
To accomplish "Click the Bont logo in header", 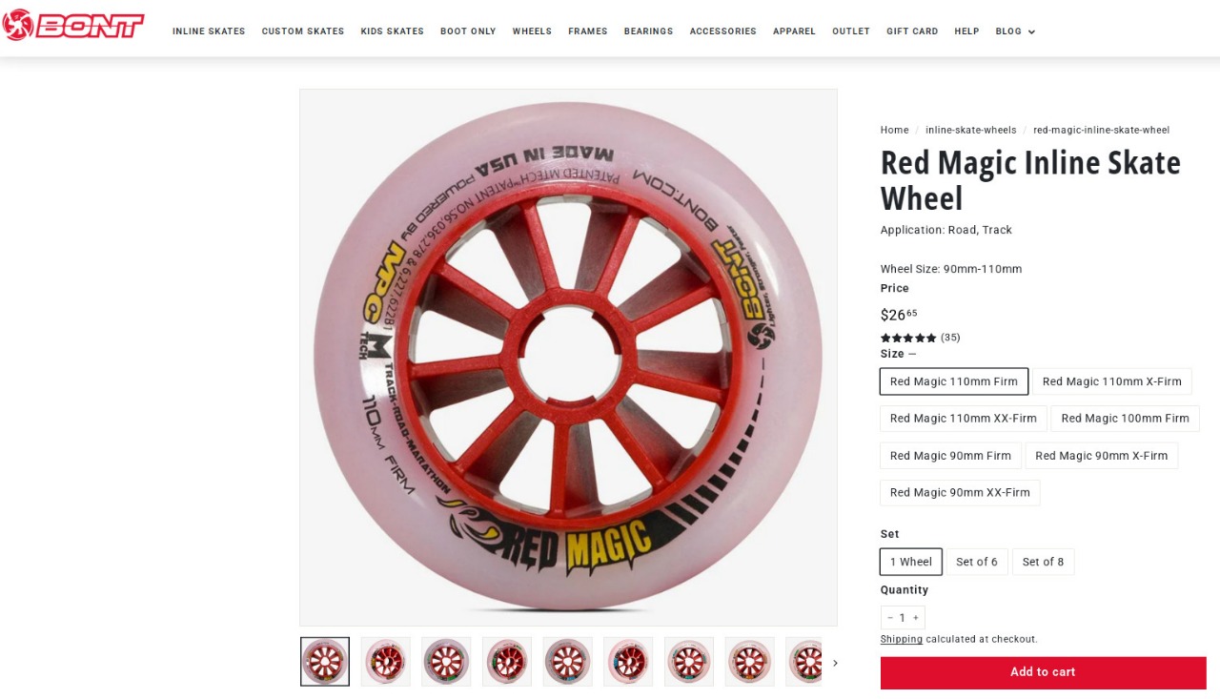I will [72, 25].
